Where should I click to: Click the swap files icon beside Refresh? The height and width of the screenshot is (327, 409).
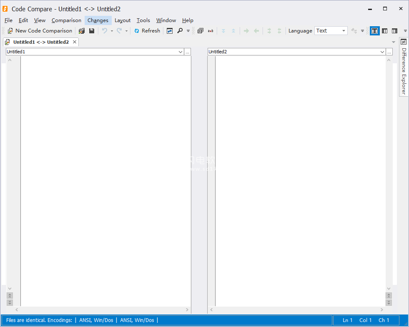(x=170, y=31)
